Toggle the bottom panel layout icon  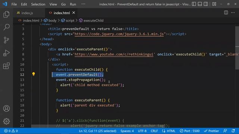tap(200, 4)
